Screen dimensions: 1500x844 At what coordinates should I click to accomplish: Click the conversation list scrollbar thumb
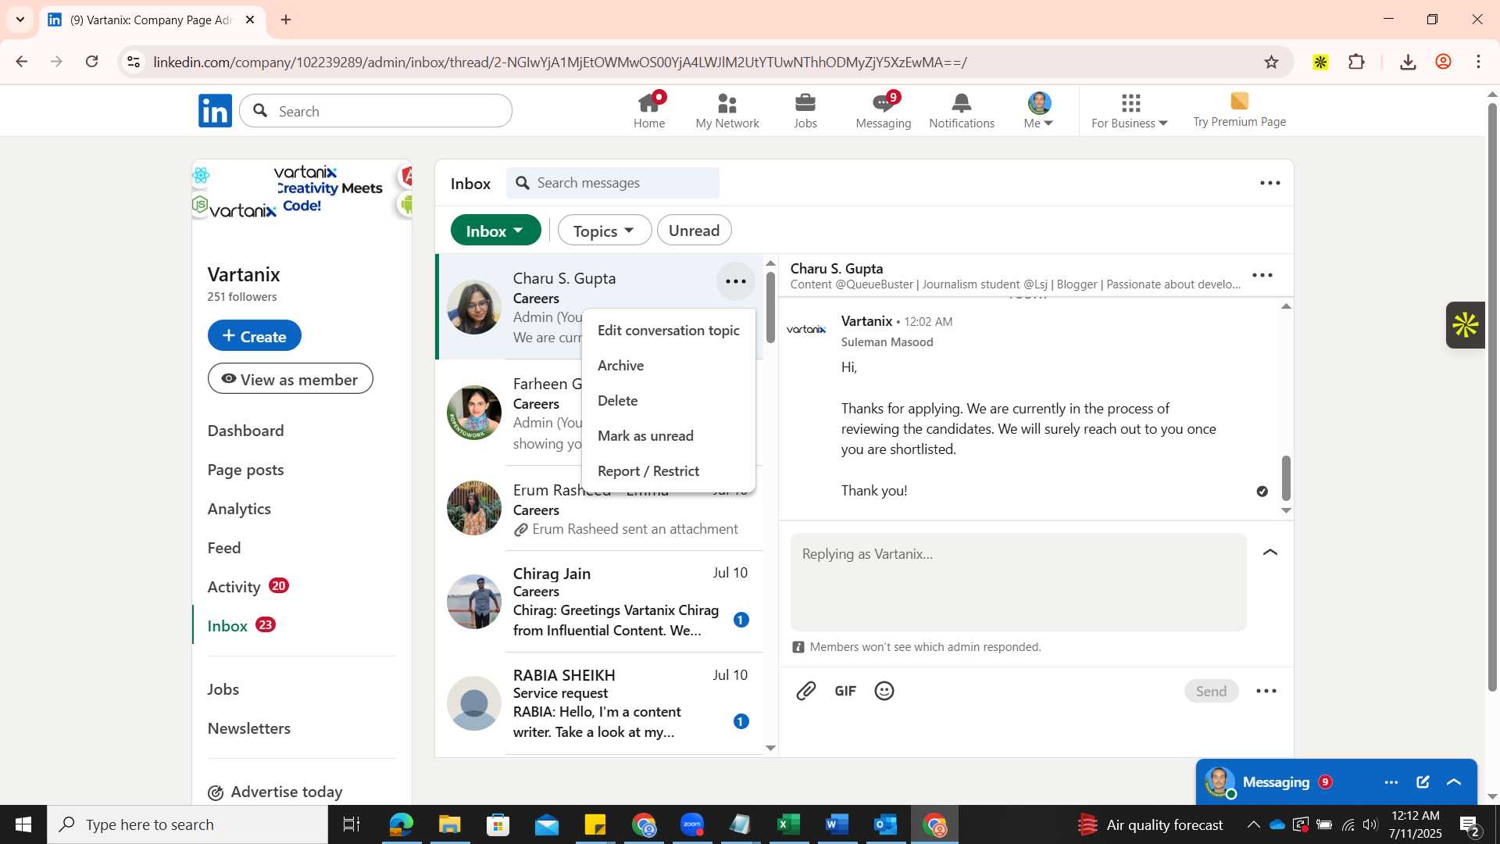pyautogui.click(x=770, y=307)
